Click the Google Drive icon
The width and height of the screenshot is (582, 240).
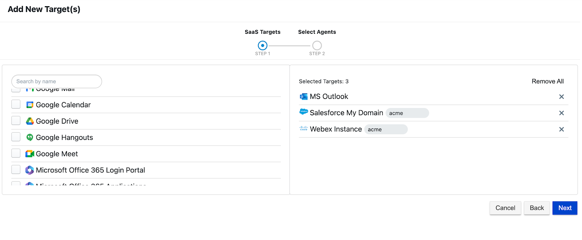pyautogui.click(x=30, y=121)
